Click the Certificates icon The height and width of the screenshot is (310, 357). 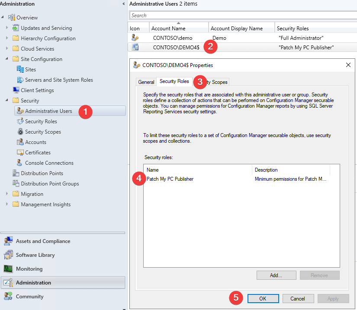20,152
